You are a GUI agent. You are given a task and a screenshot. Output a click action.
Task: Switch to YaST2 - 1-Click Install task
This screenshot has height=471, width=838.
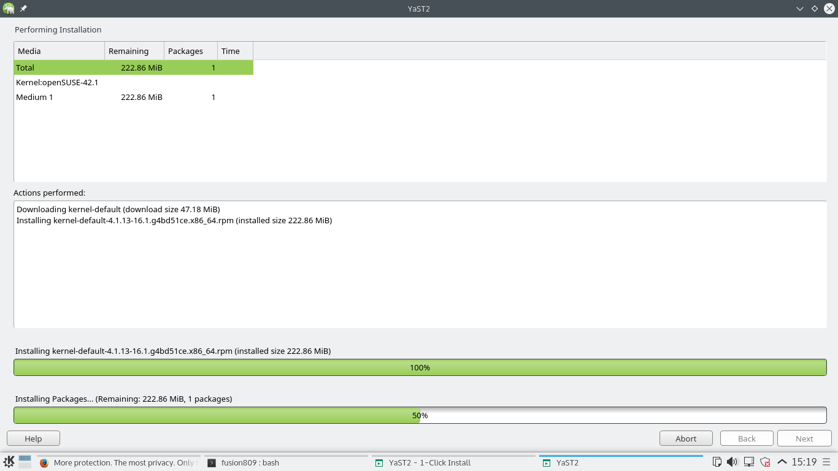tap(453, 463)
